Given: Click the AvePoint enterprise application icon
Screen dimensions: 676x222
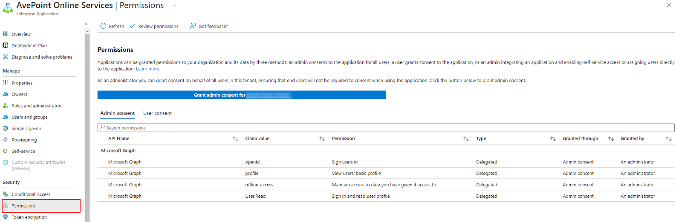Looking at the screenshot, I should click(x=8, y=8).
